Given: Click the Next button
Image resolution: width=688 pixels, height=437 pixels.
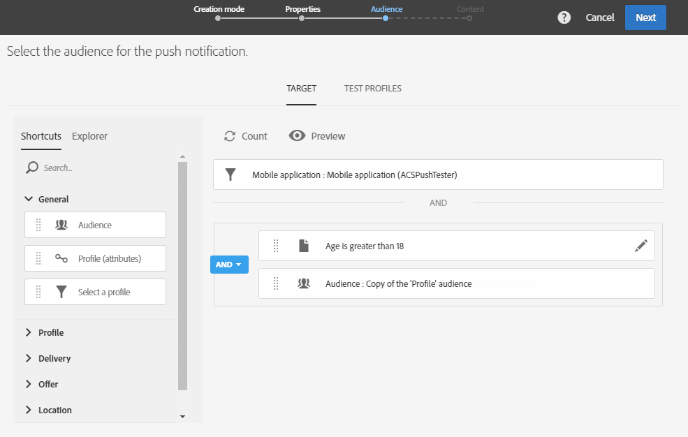Looking at the screenshot, I should [645, 17].
